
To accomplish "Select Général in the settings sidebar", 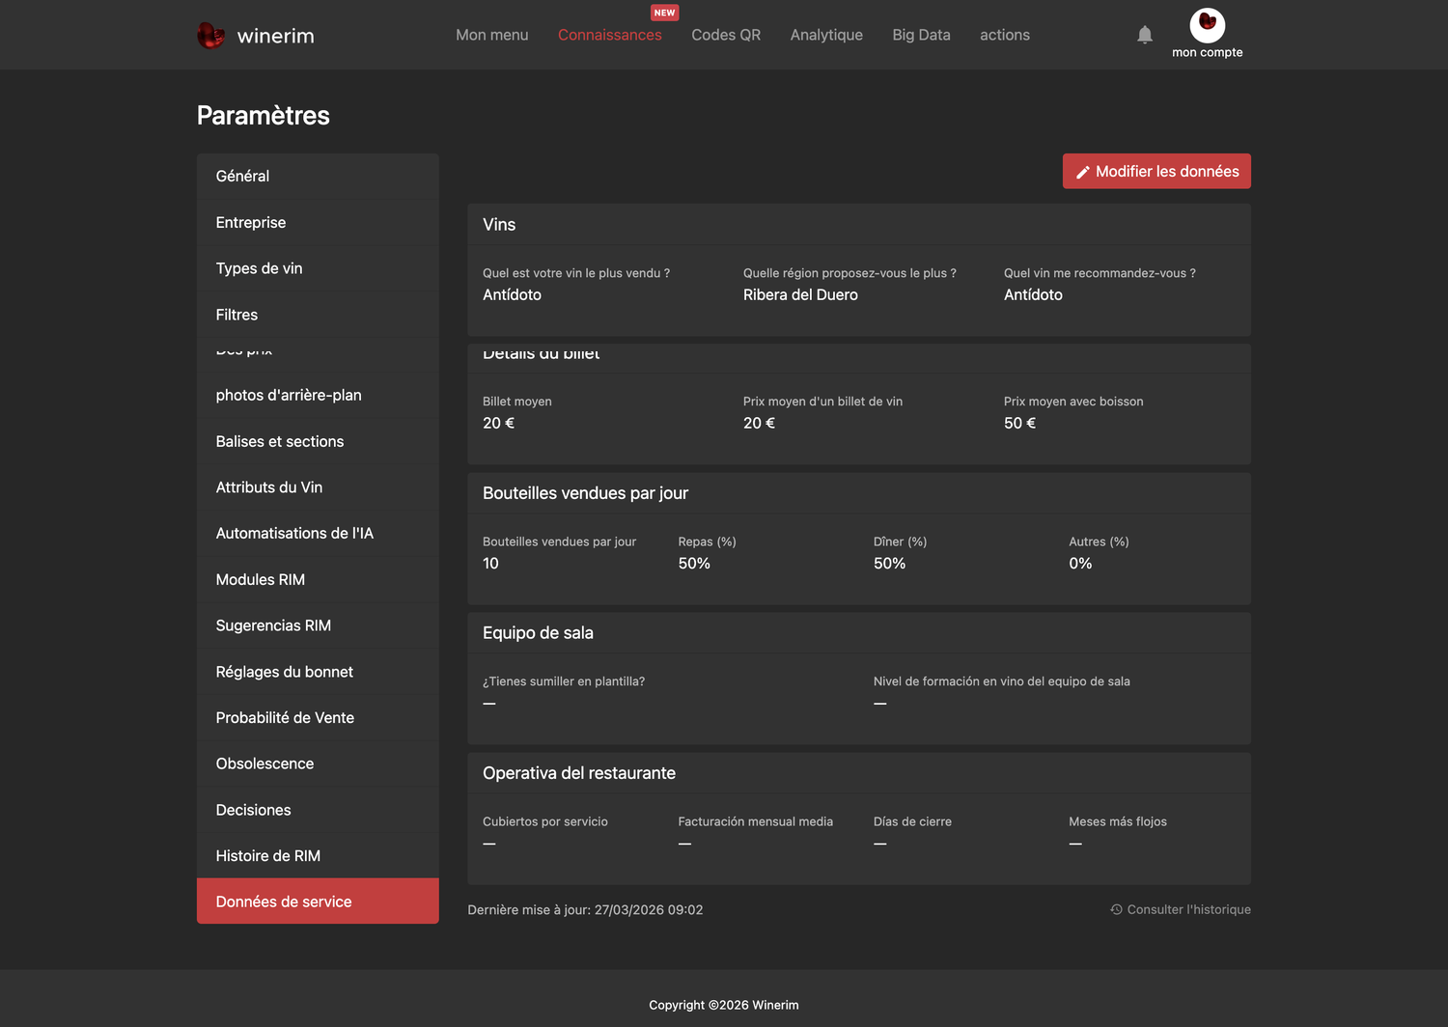I will point(318,176).
